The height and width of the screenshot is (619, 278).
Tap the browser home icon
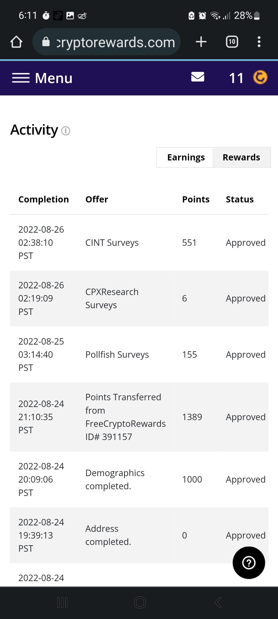[16, 42]
